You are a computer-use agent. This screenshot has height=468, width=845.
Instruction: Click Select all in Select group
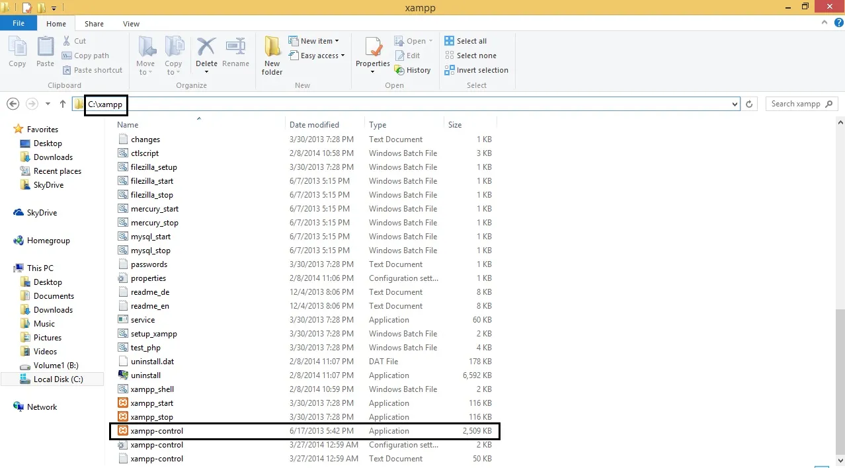(x=465, y=41)
